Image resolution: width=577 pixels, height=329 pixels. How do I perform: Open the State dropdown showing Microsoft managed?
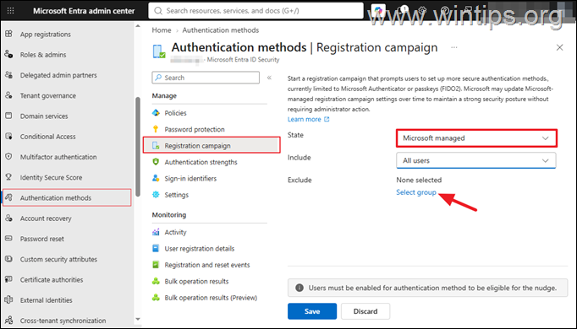tap(476, 138)
